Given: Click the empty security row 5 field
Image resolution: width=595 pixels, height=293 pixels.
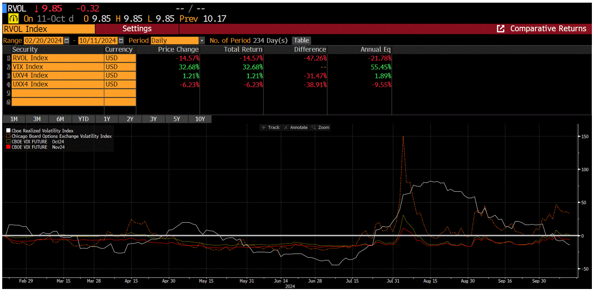Looking at the screenshot, I should tap(57, 93).
